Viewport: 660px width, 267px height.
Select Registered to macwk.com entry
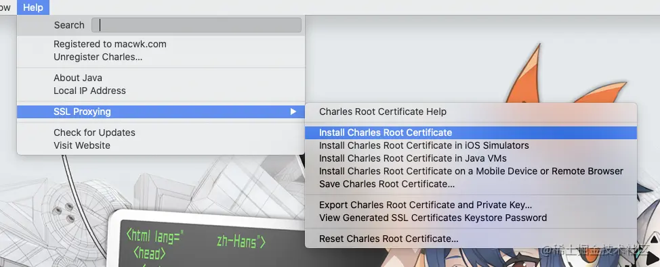161,44
